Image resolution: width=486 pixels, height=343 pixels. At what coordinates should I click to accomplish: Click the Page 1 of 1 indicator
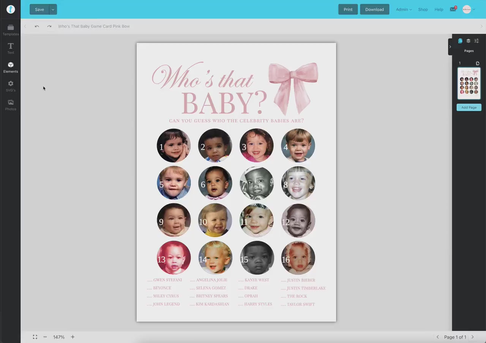455,337
